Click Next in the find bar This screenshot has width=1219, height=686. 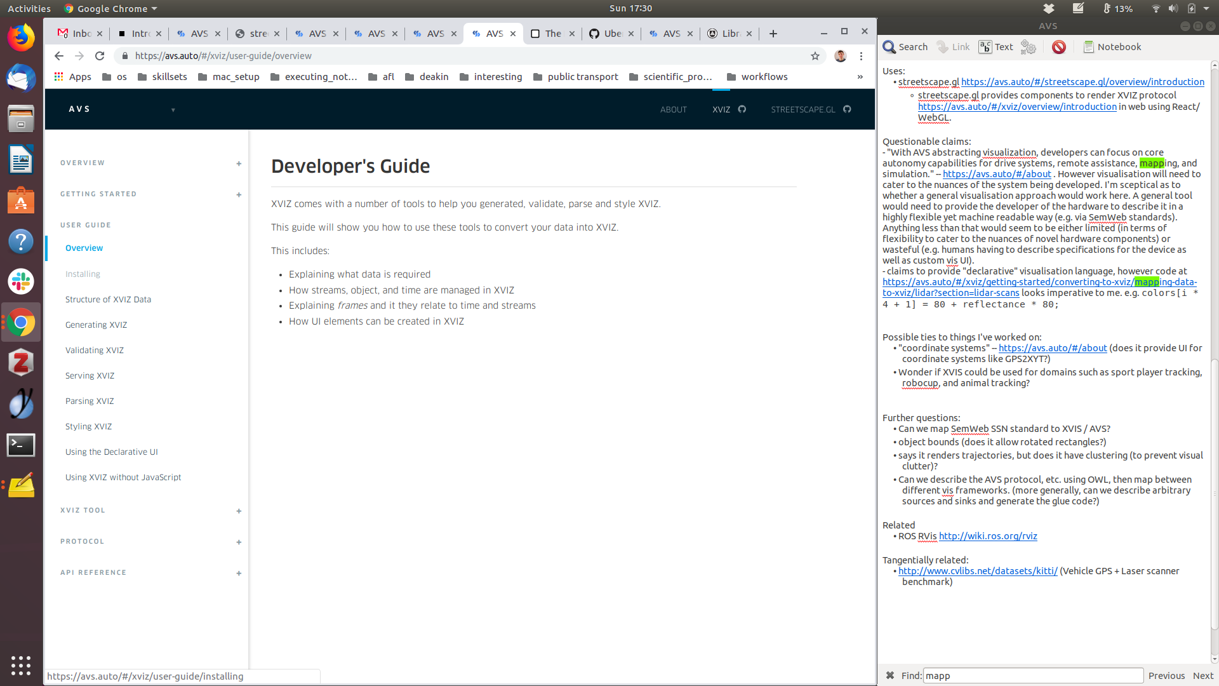tap(1202, 676)
